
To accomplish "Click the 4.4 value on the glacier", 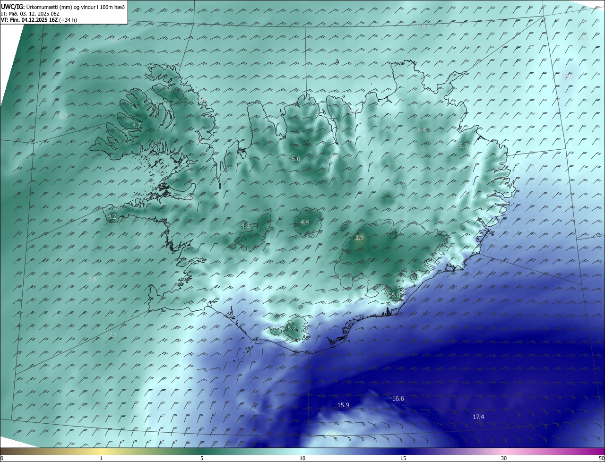I will (305, 222).
